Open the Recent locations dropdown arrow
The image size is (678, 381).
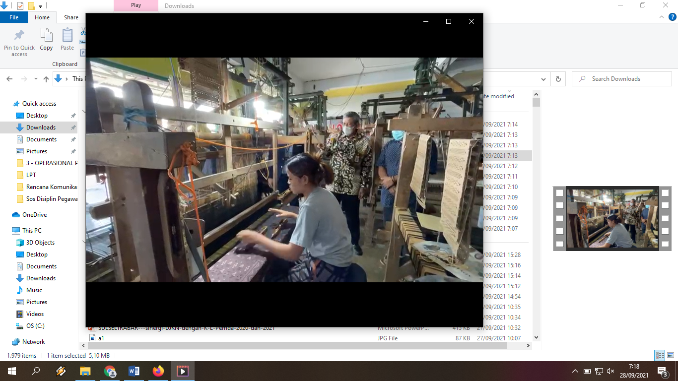pyautogui.click(x=36, y=79)
